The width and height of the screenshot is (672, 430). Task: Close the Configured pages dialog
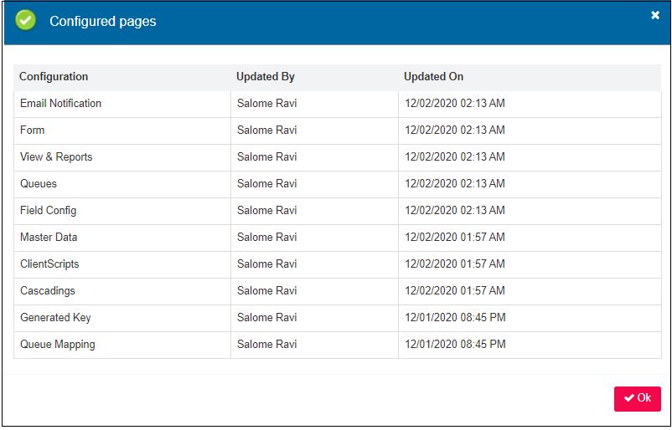pos(655,15)
